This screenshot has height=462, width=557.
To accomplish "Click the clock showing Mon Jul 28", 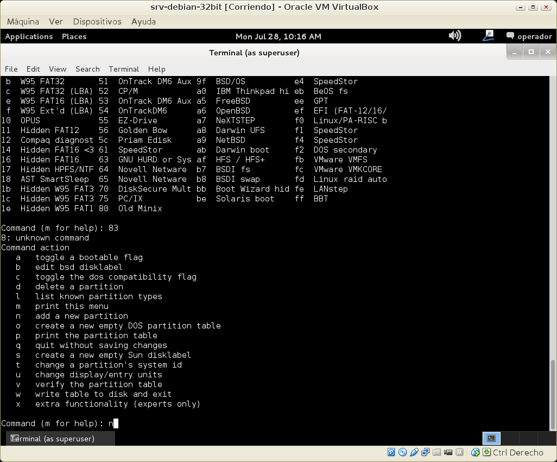I will click(278, 36).
